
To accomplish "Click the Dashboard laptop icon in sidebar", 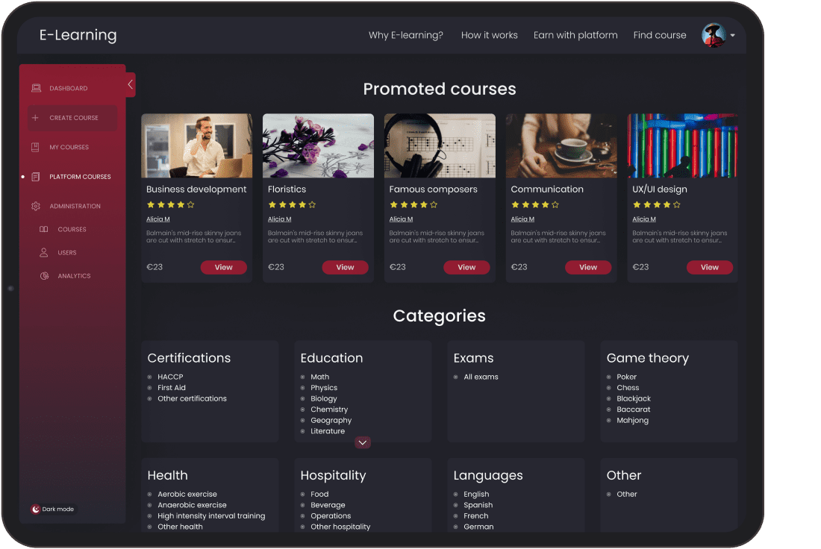I will [x=36, y=88].
